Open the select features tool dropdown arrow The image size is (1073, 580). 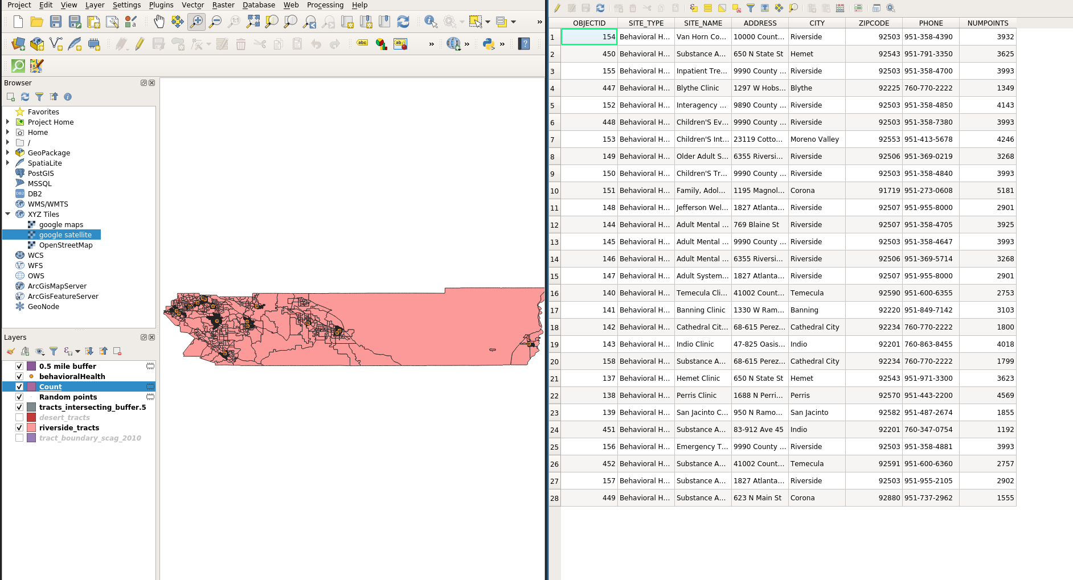488,22
